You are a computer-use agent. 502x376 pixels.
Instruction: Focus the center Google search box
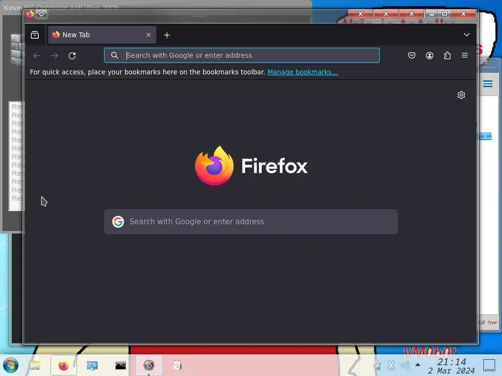(251, 222)
